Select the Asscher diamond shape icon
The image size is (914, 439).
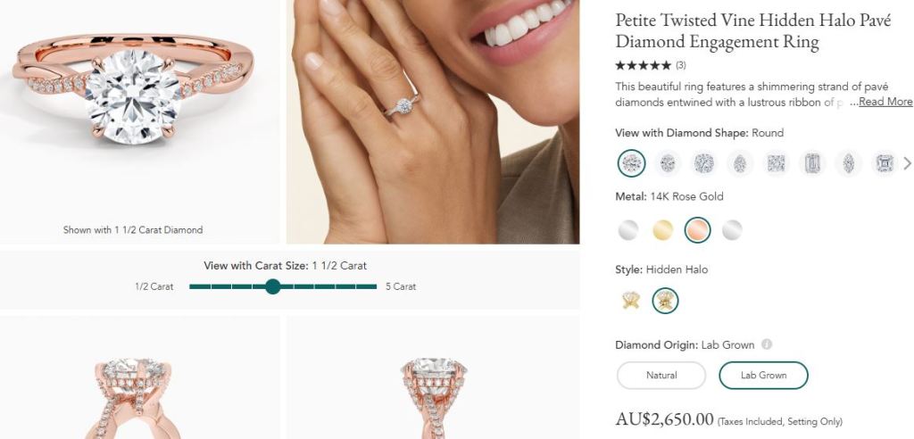[885, 163]
